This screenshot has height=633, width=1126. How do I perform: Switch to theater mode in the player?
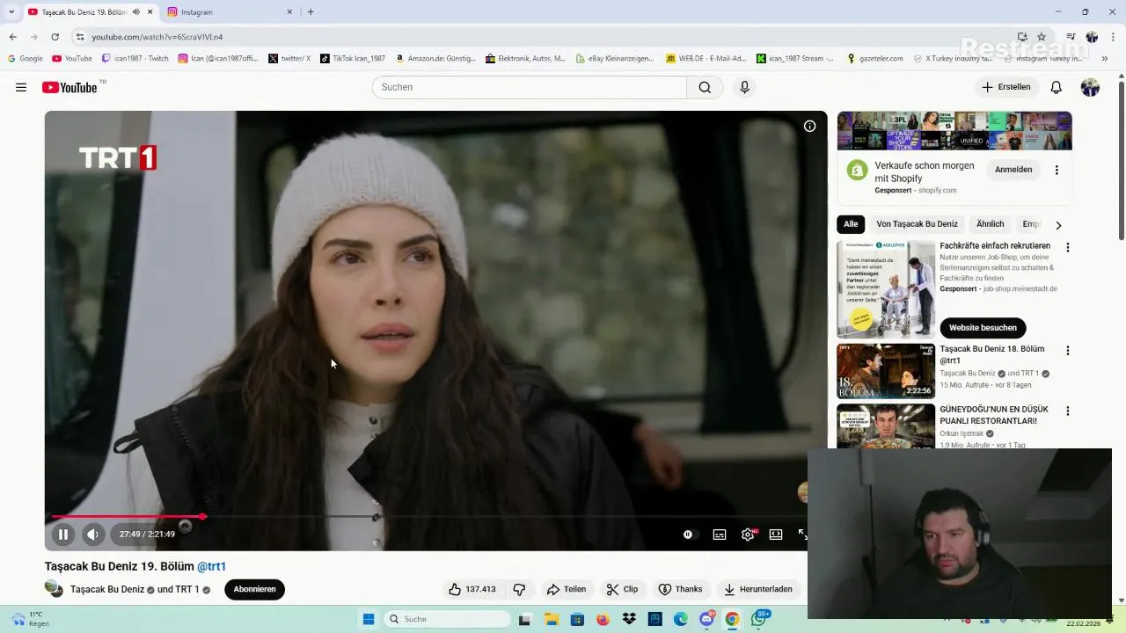click(x=776, y=534)
